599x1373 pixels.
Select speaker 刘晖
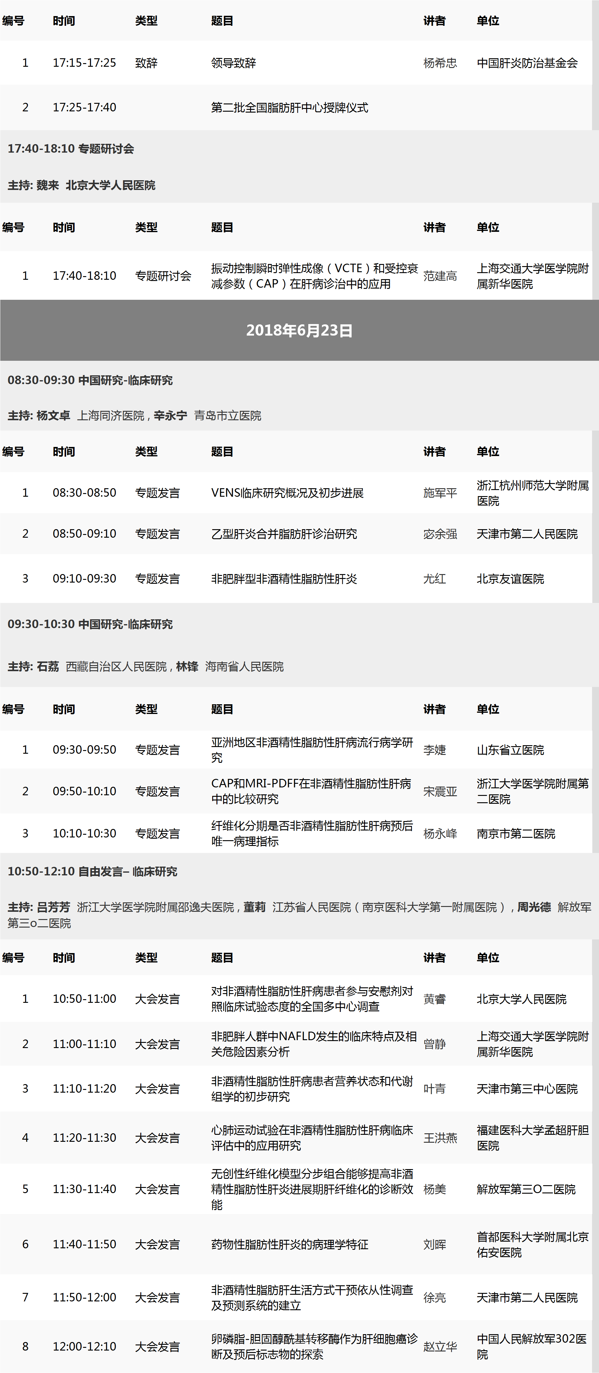pyautogui.click(x=434, y=1245)
